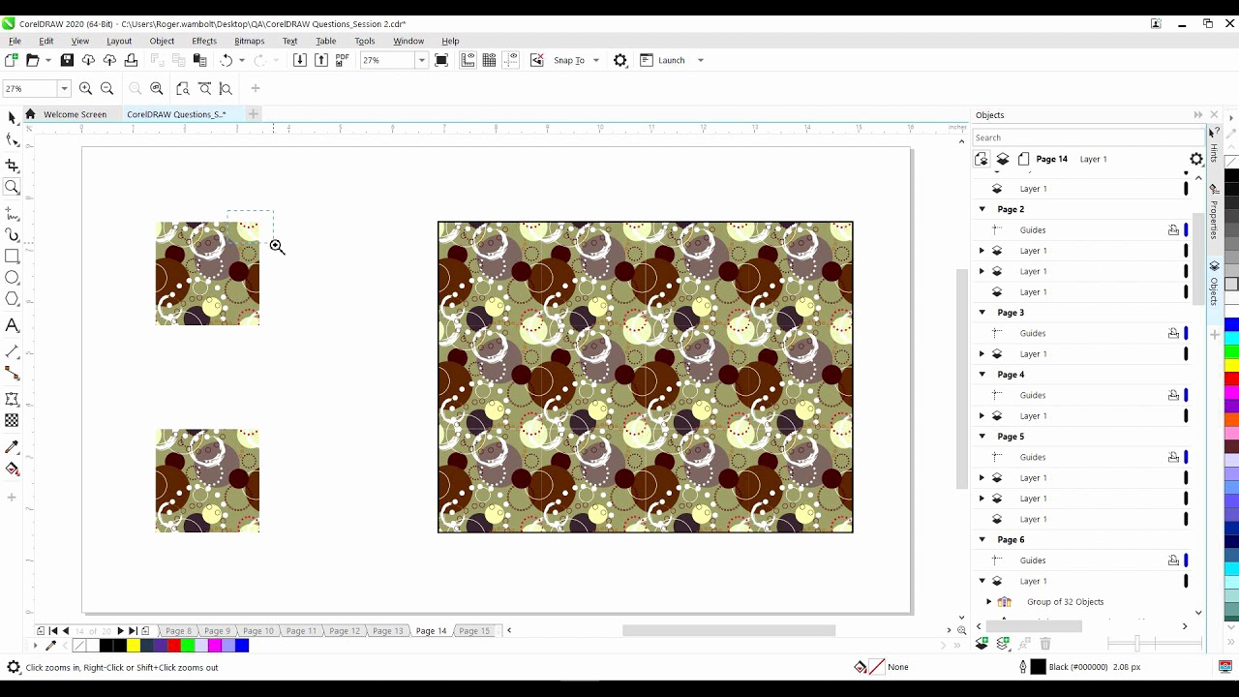This screenshot has height=697, width=1239.
Task: Select the Polygon tool
Action: [x=12, y=299]
